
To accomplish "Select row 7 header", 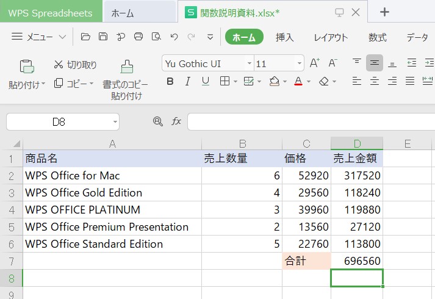I will coord(12,261).
